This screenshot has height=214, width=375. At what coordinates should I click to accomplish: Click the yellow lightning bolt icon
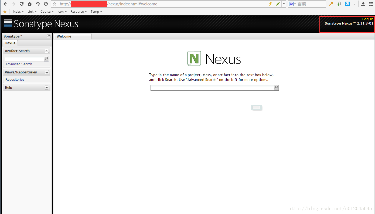pyautogui.click(x=271, y=4)
